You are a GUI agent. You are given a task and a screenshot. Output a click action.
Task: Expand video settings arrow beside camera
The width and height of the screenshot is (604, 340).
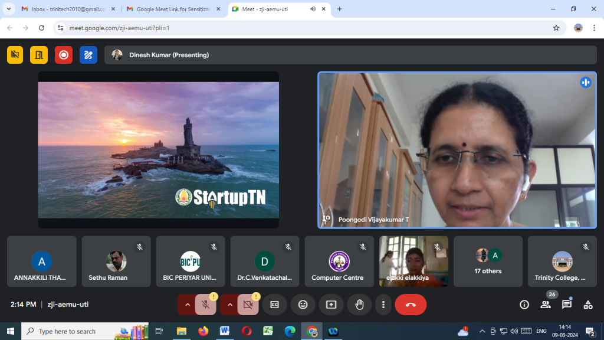coord(230,305)
